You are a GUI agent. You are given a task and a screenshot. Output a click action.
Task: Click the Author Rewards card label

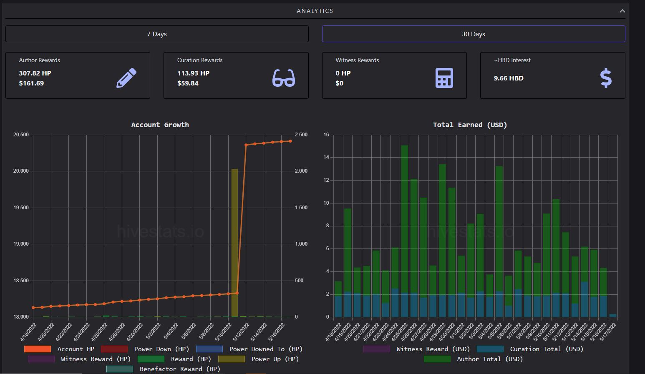coord(39,60)
